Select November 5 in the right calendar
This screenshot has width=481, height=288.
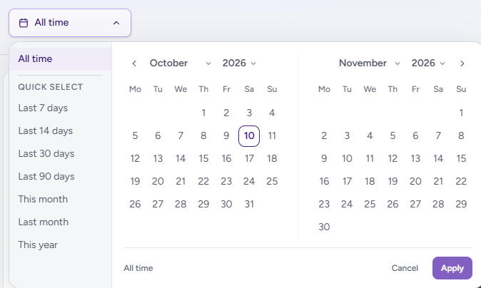pos(393,135)
